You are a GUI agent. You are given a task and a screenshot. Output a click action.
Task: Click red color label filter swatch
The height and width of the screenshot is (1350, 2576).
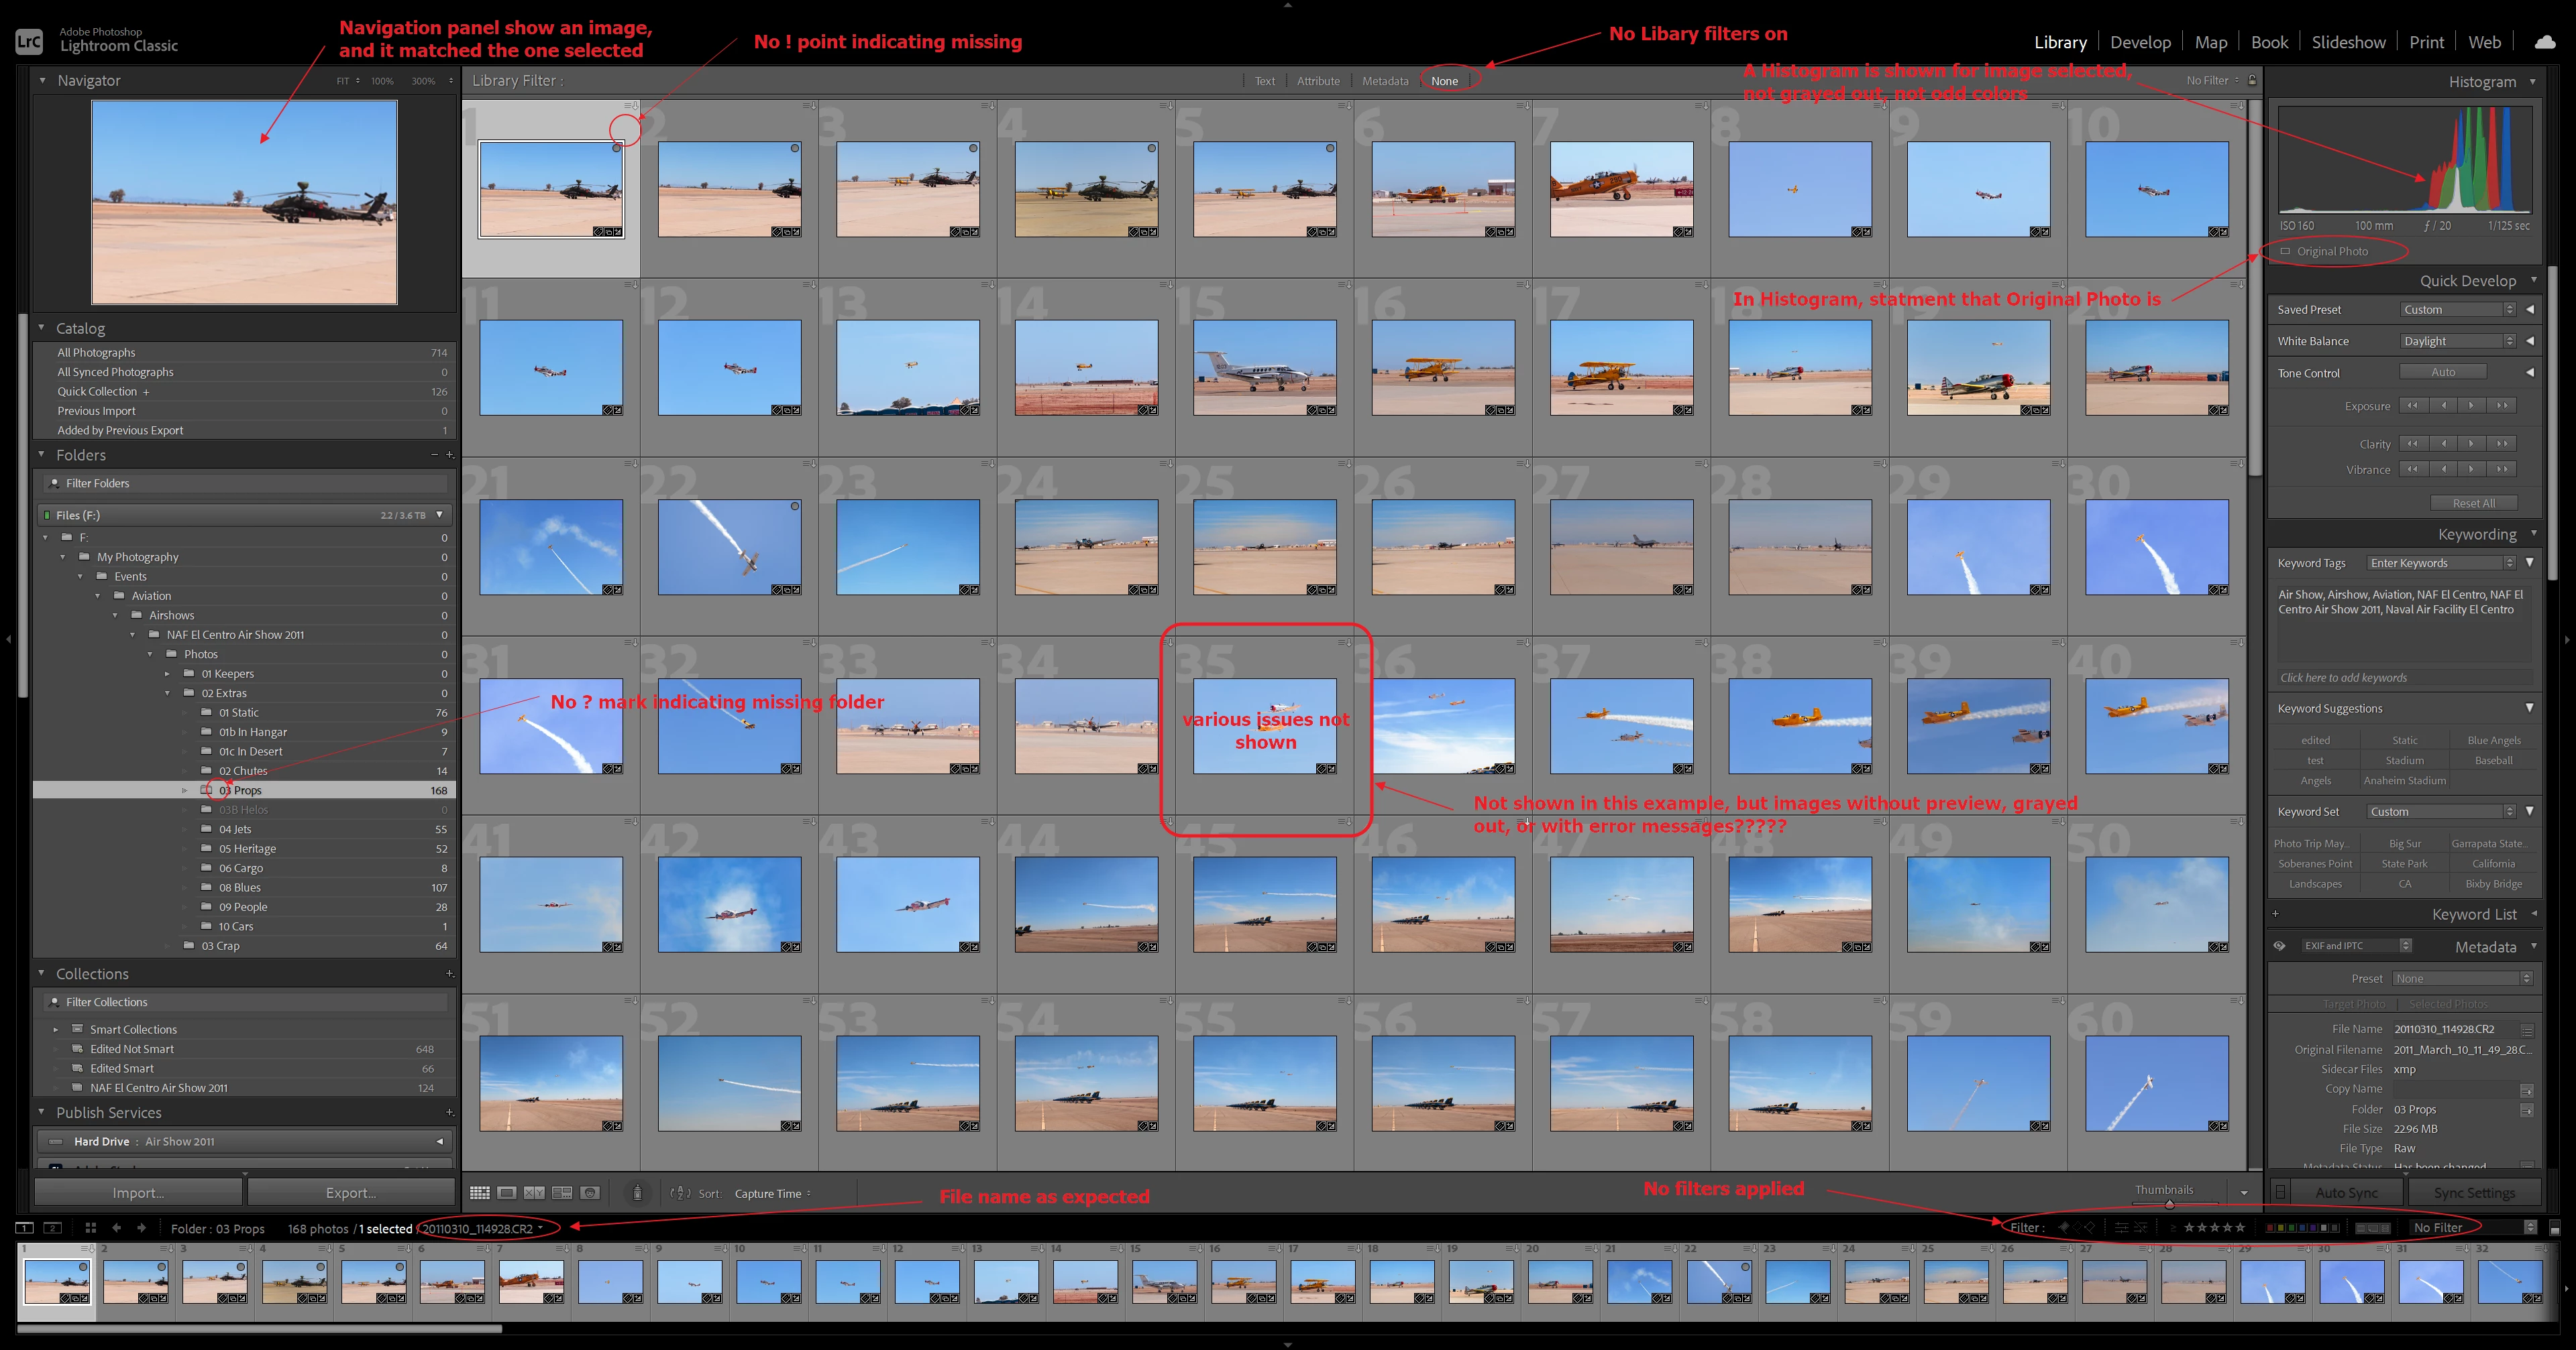[2271, 1228]
